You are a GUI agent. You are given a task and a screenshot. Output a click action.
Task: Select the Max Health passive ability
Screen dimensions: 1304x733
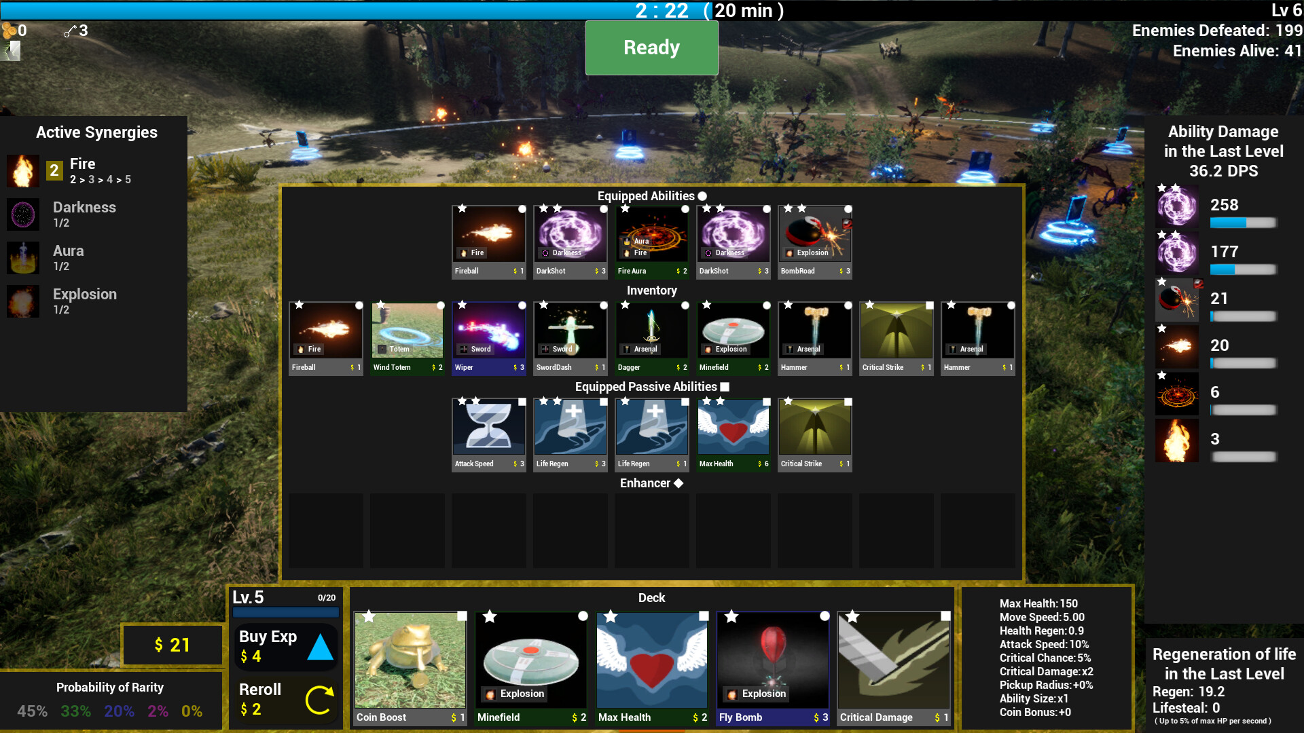pyautogui.click(x=733, y=435)
